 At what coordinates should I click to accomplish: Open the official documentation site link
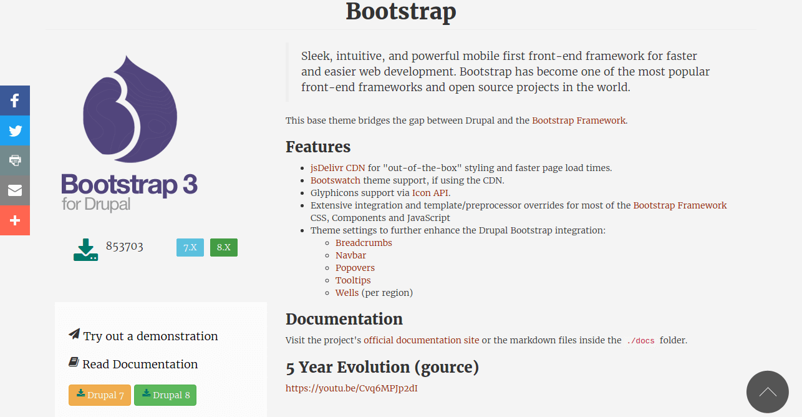(422, 340)
